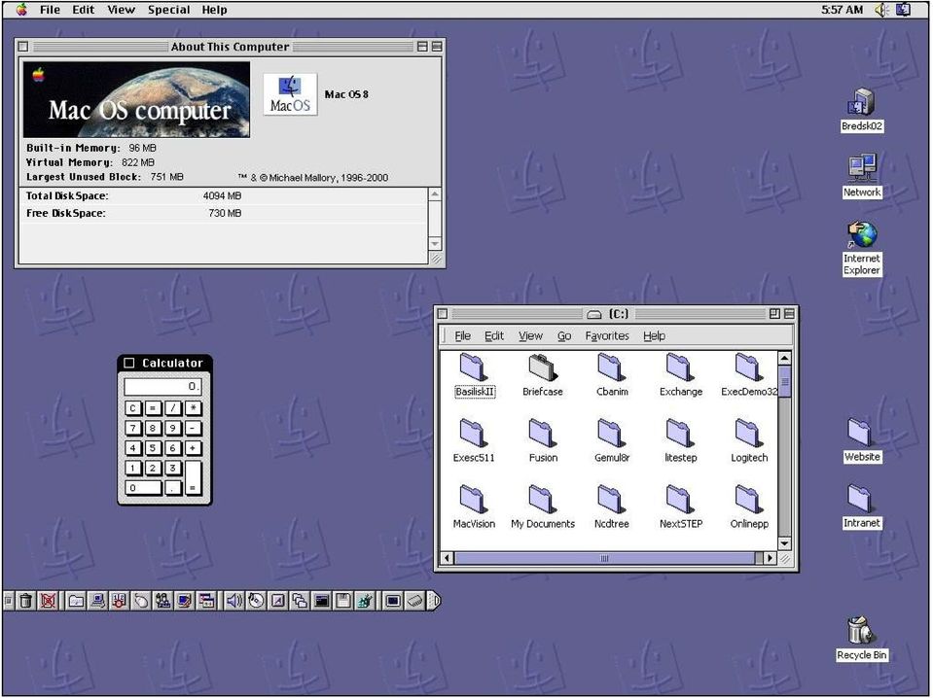Collapse the control strip using its end tab
Screen dimensions: 933x698
point(434,601)
